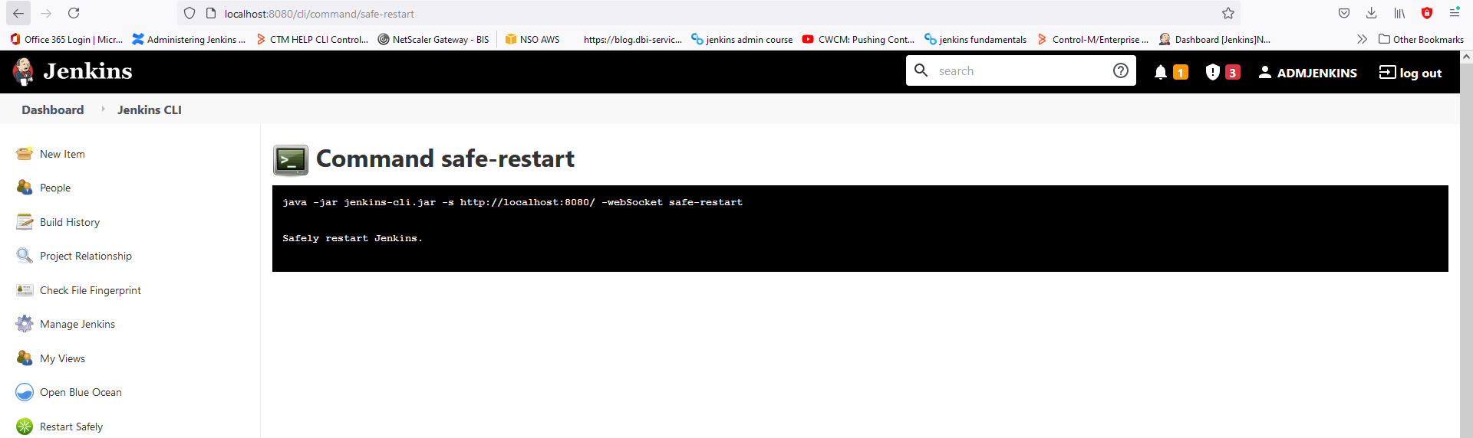
Task: Open the Control-M/Enterprise bookmark
Action: tap(1093, 39)
